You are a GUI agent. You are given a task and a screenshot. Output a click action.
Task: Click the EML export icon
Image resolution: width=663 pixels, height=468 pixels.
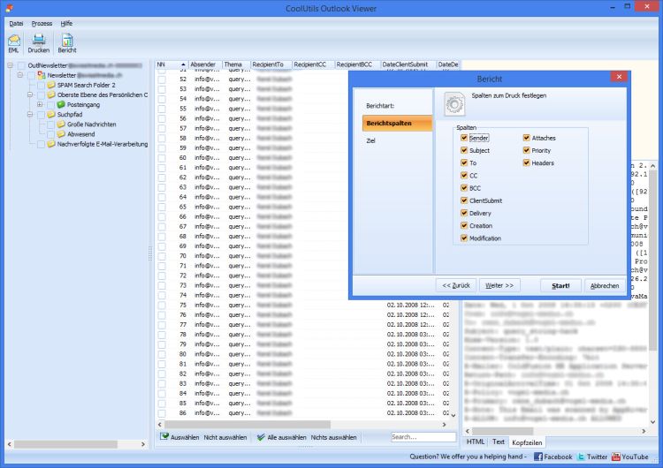[13, 39]
